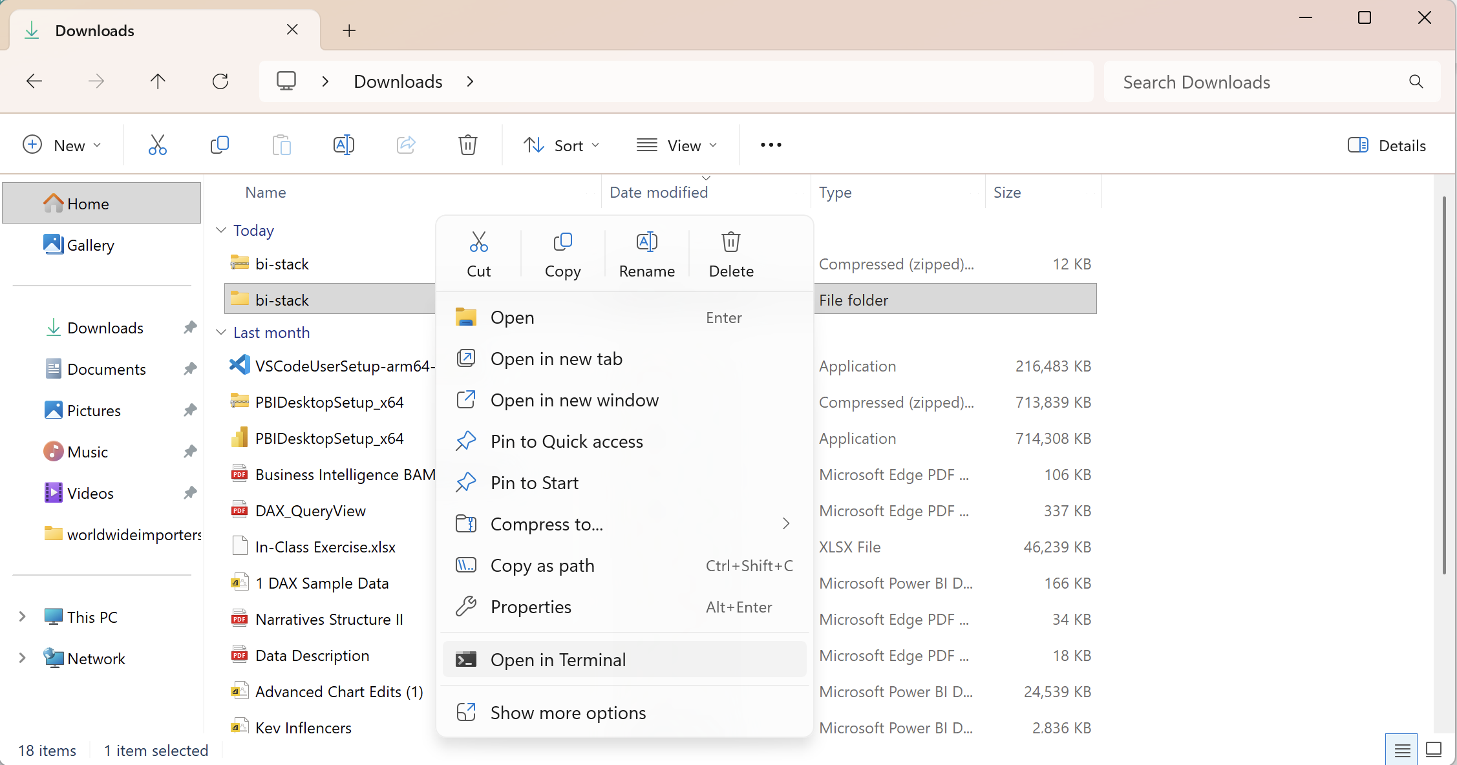Click the PC icon in the address bar

(x=286, y=81)
